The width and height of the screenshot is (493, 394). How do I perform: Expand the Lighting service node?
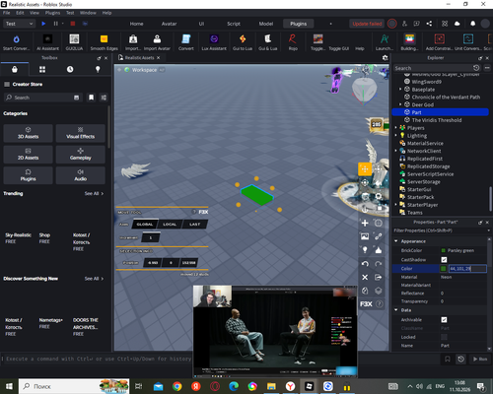[x=395, y=136]
